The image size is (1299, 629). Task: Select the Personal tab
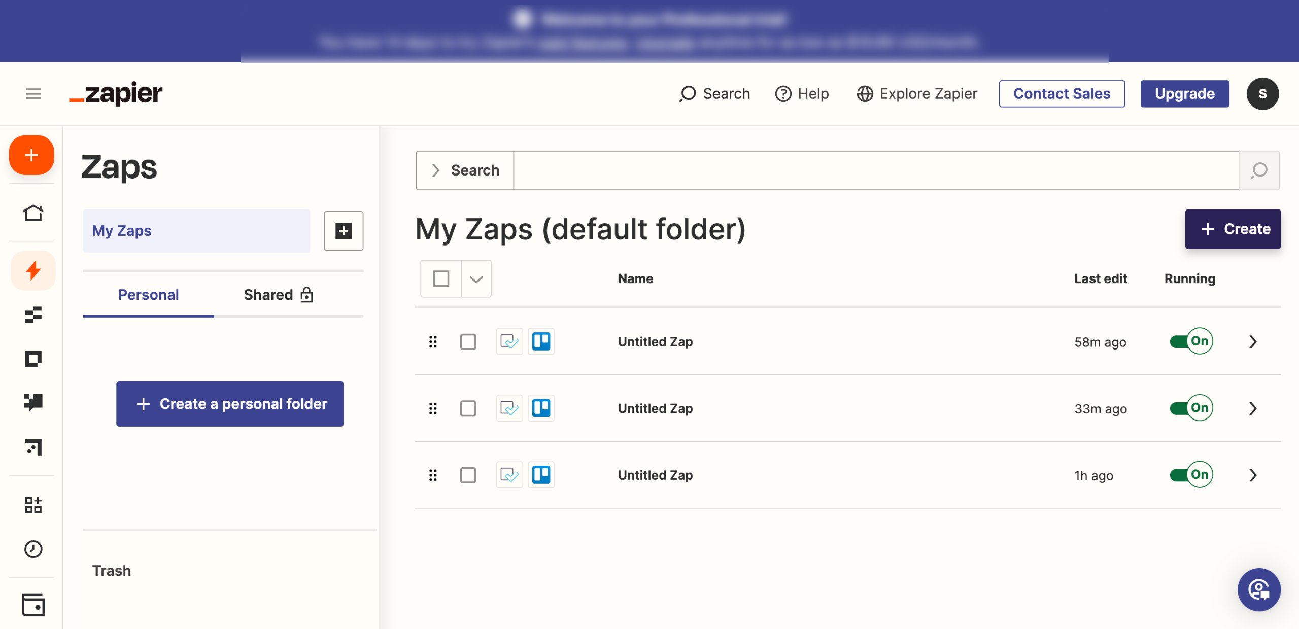coord(148,295)
